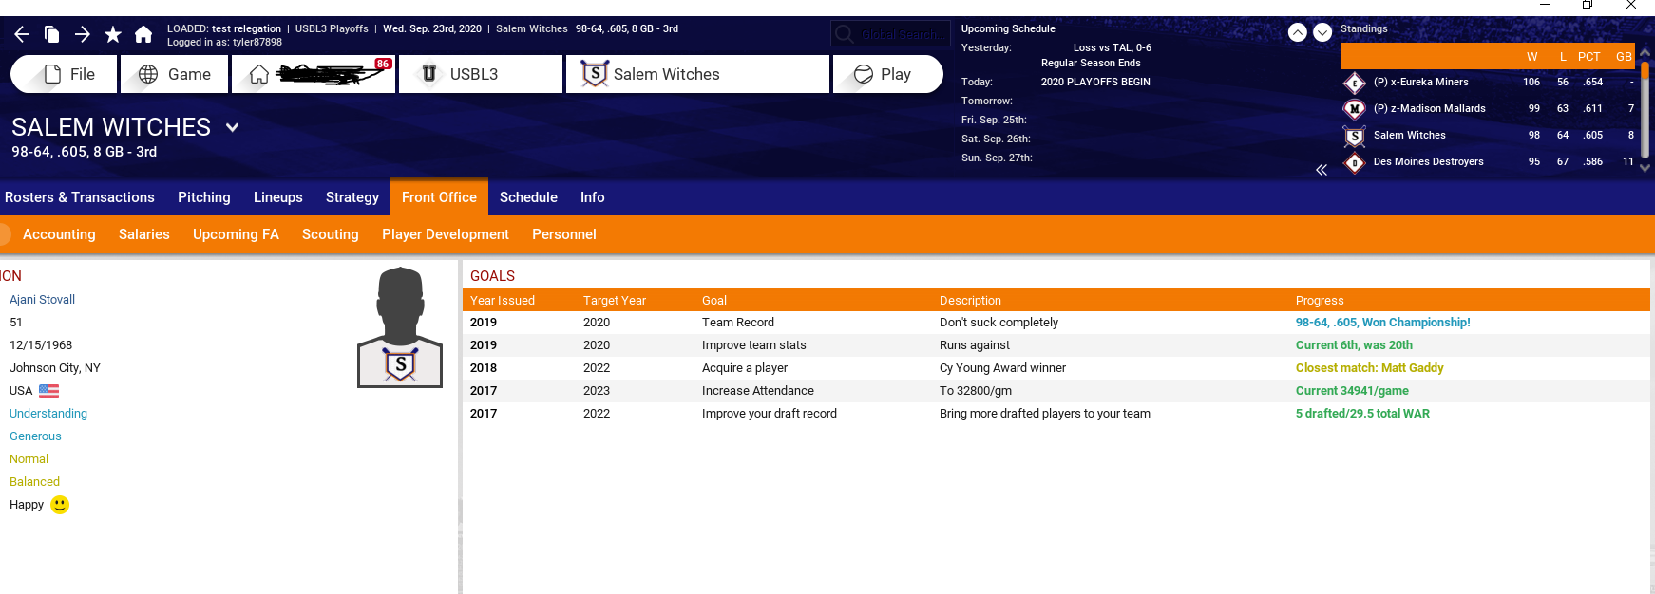Click the USA flag icon

click(x=49, y=391)
